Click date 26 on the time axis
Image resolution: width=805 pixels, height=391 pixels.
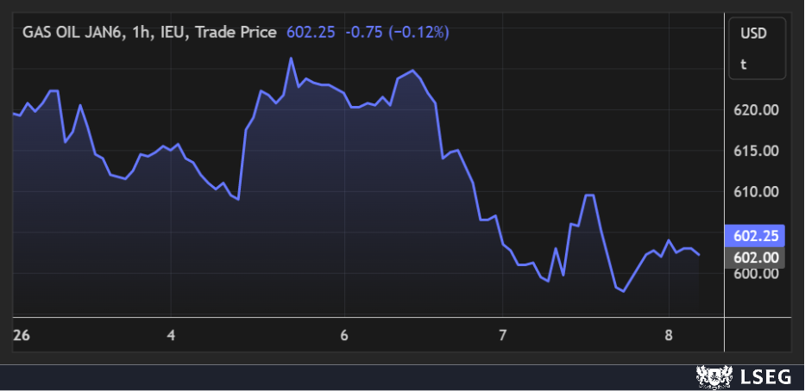[x=22, y=334]
